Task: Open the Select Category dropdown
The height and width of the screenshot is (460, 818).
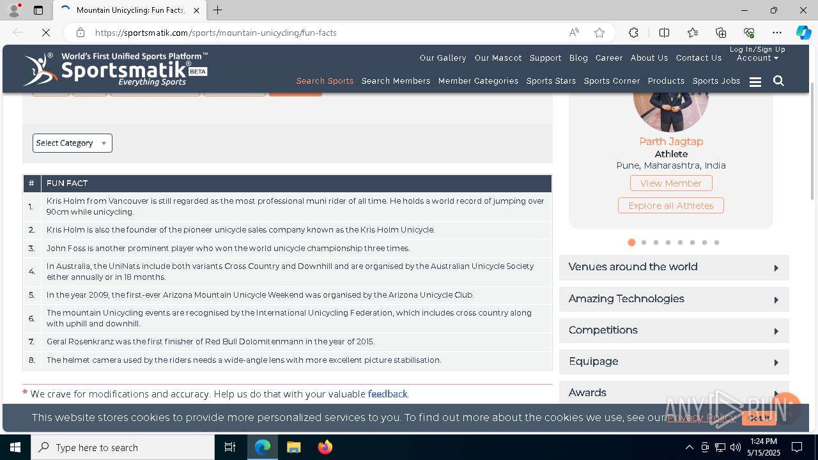Action: [72, 143]
